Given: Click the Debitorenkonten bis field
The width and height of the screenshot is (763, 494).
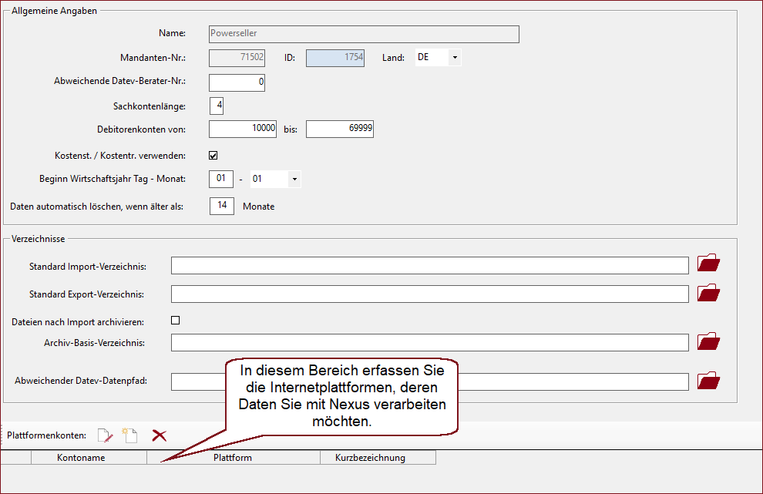Looking at the screenshot, I should click(x=339, y=129).
